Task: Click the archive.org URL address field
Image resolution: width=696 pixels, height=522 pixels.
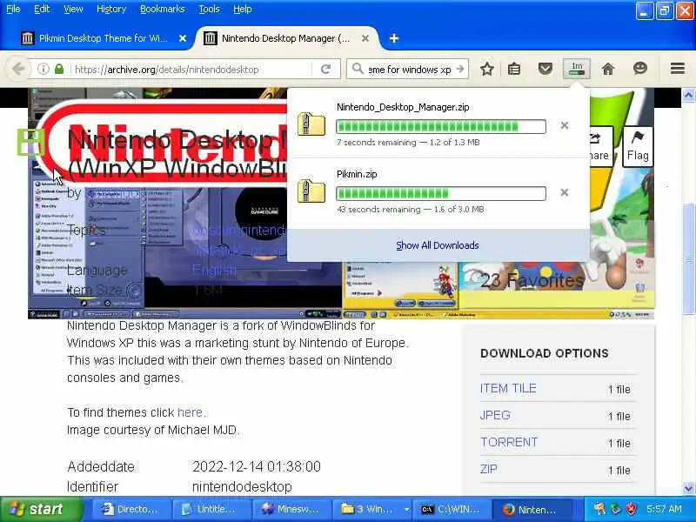Action: coord(191,70)
